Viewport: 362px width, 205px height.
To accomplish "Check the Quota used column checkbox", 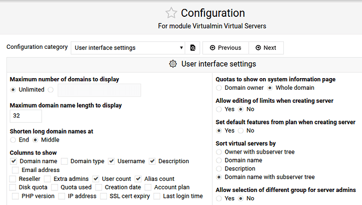I will pyautogui.click(x=55, y=187).
